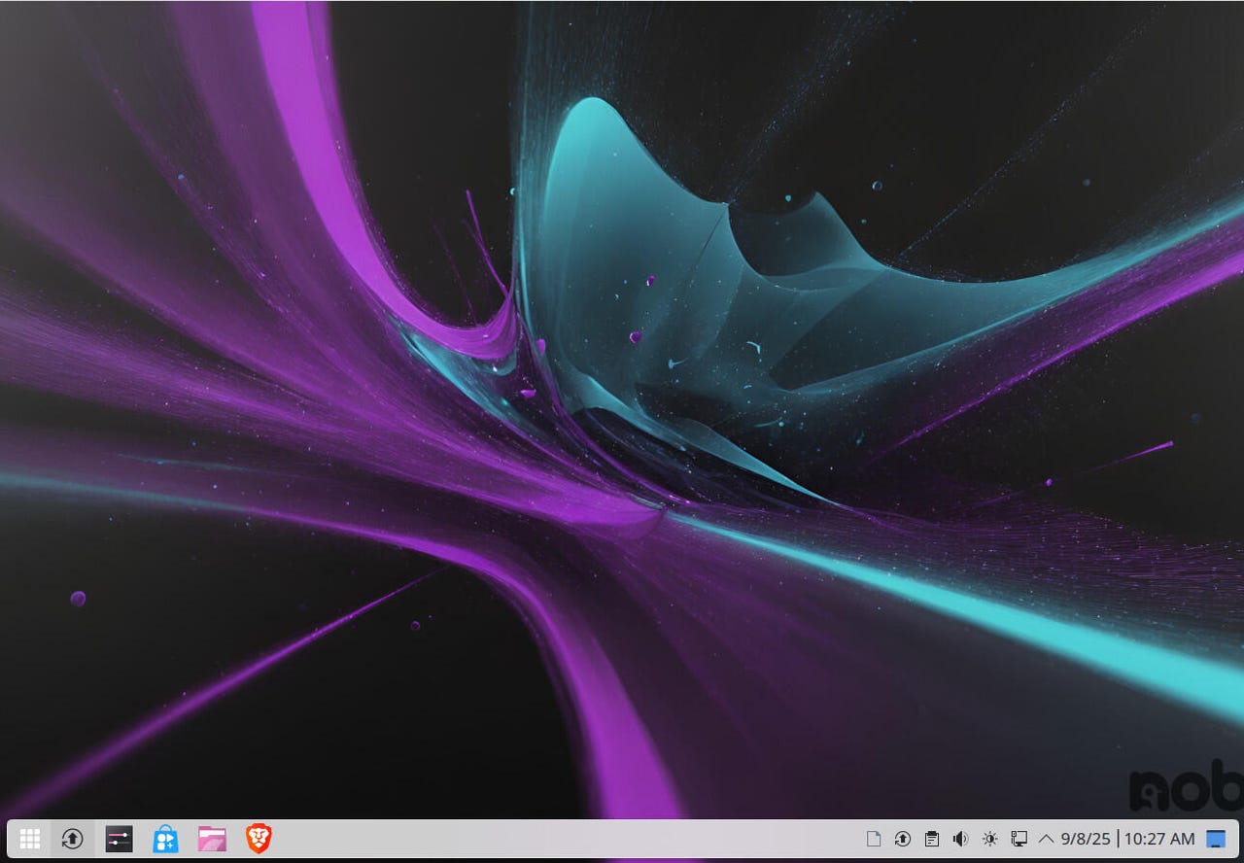Screen dimensions: 1244x863
Task: Launch the Brave web browser
Action: click(x=259, y=839)
